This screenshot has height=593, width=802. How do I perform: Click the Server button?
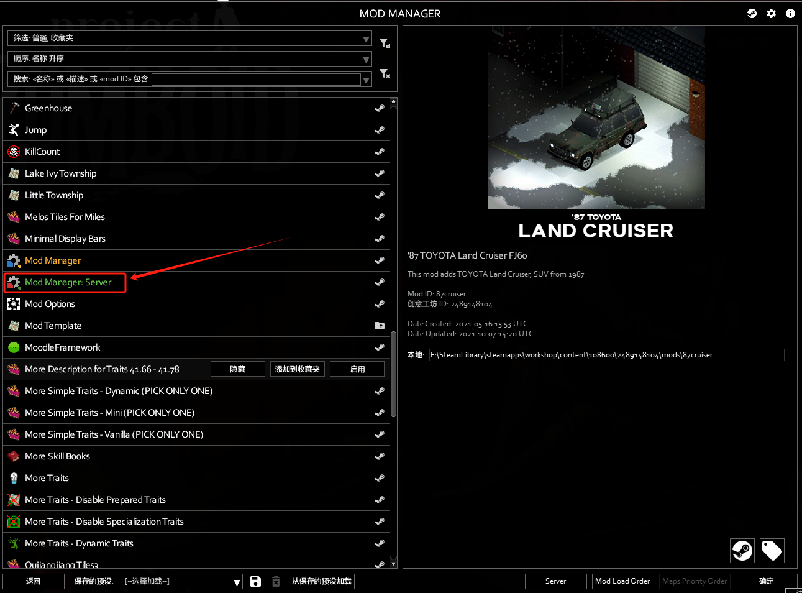click(x=556, y=581)
